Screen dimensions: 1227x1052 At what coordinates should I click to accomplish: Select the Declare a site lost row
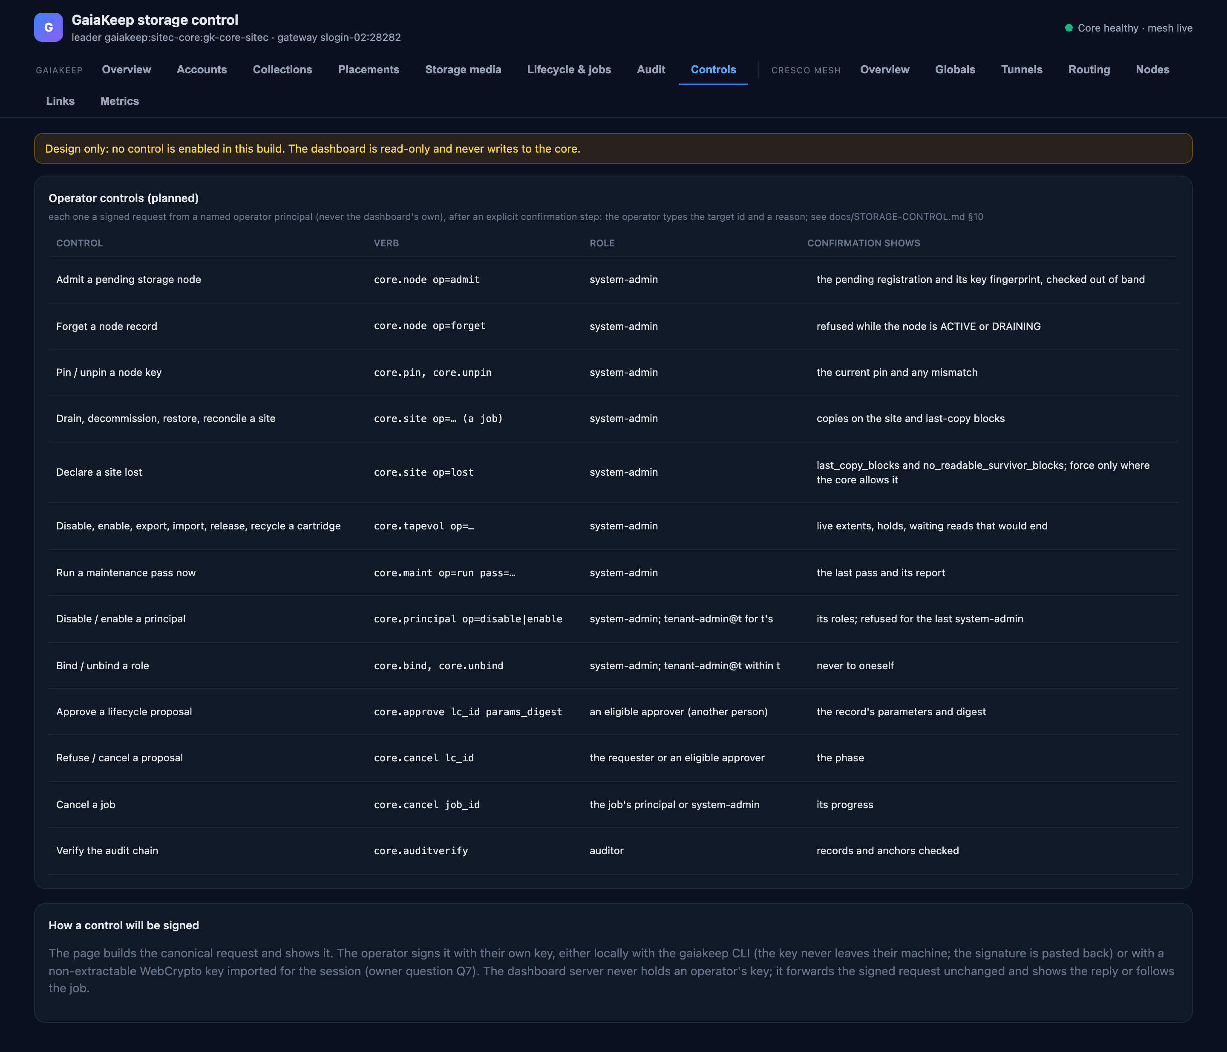click(613, 472)
